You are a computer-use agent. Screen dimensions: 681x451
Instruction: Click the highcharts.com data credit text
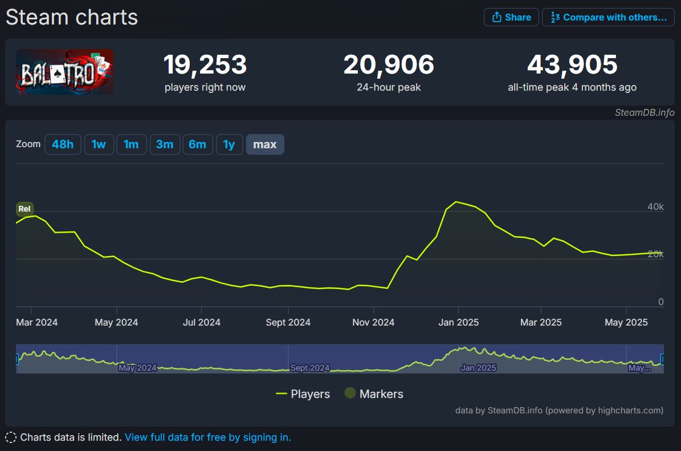tap(559, 411)
